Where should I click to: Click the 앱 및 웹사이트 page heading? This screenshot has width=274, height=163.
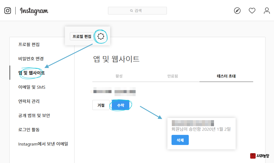[x=116, y=59]
